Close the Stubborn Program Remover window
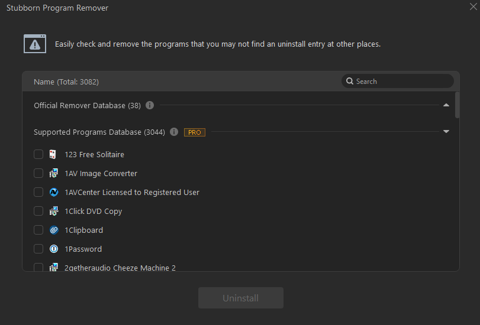The width and height of the screenshot is (480, 325). point(473,6)
